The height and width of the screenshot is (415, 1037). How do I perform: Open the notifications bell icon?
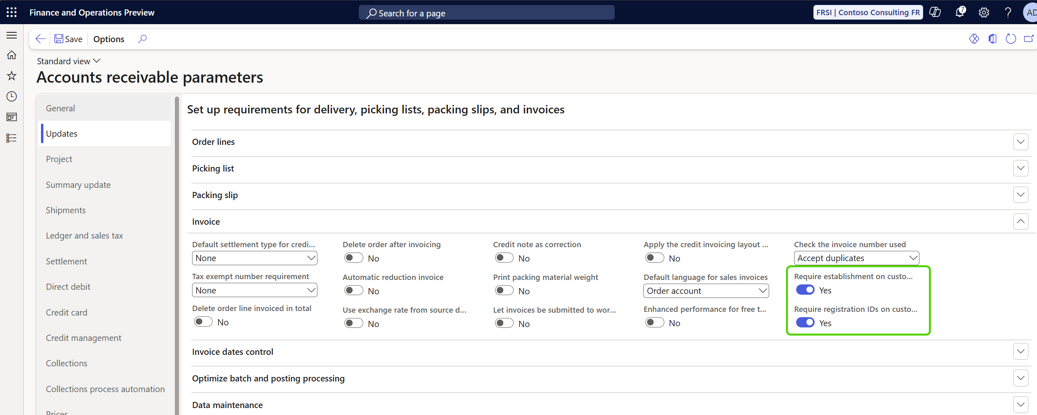(x=960, y=12)
